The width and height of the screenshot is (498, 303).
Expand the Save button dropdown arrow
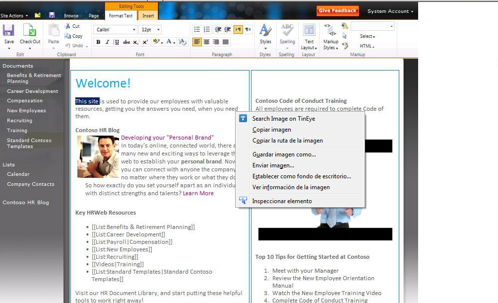click(x=9, y=48)
